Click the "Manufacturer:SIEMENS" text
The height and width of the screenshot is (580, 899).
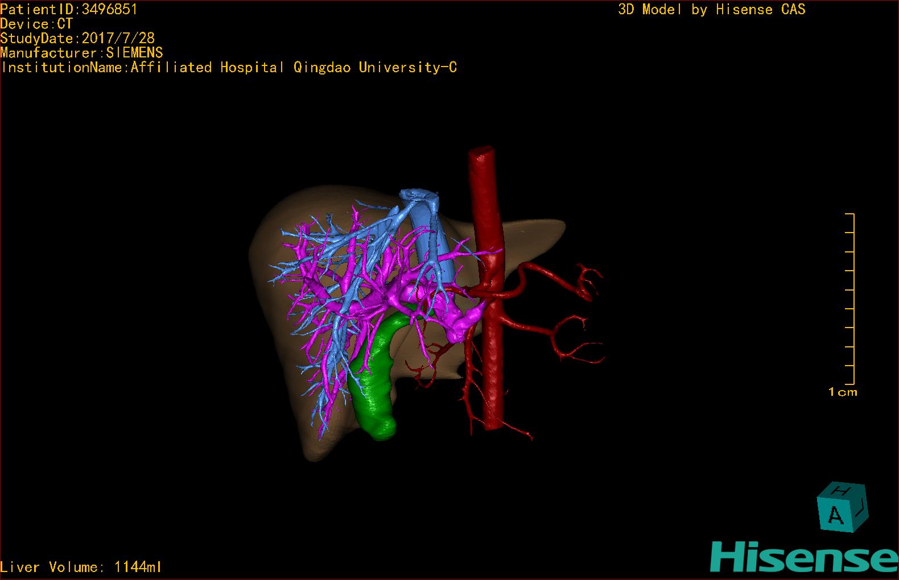tap(81, 53)
